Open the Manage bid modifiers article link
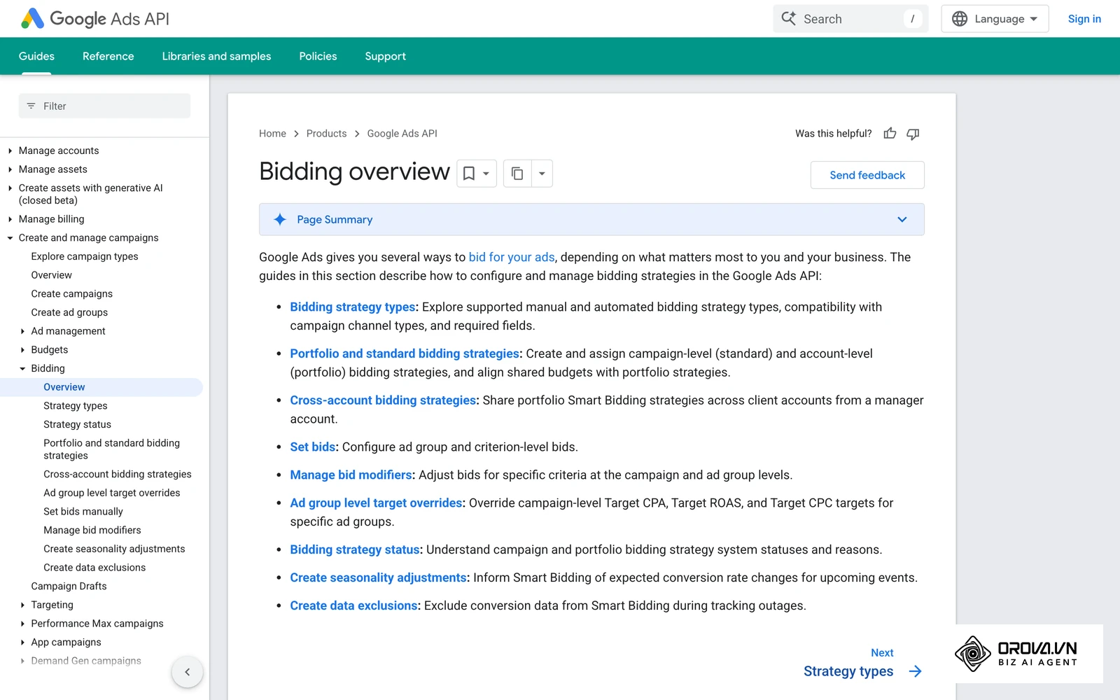Viewport: 1120px width, 700px height. (351, 475)
